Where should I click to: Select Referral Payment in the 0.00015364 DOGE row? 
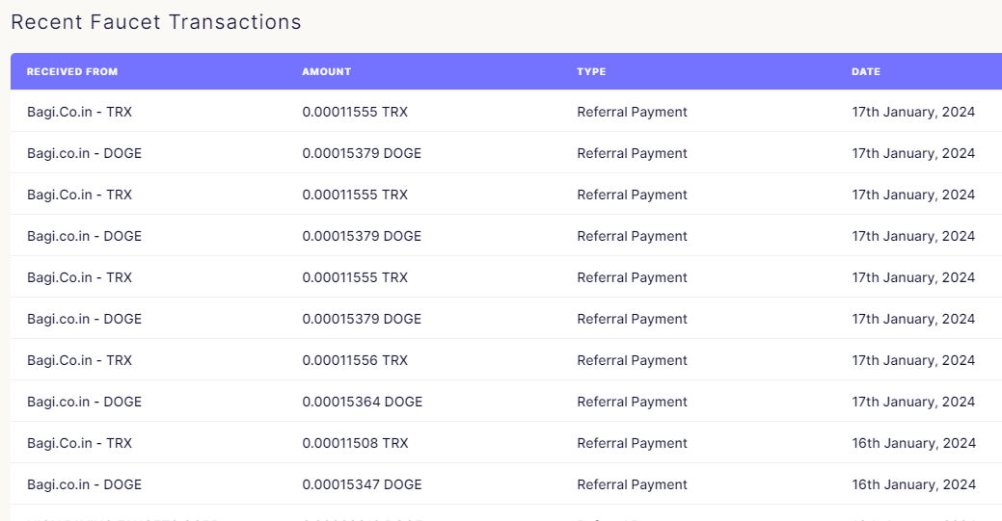click(632, 402)
